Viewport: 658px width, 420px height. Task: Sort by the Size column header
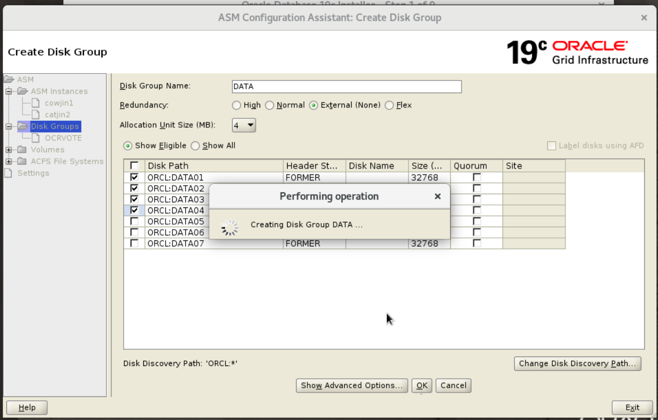pyautogui.click(x=429, y=165)
